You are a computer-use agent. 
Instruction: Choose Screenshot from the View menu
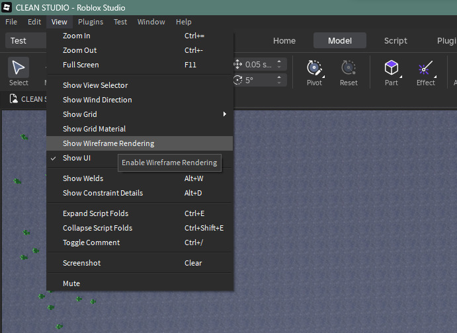(82, 263)
